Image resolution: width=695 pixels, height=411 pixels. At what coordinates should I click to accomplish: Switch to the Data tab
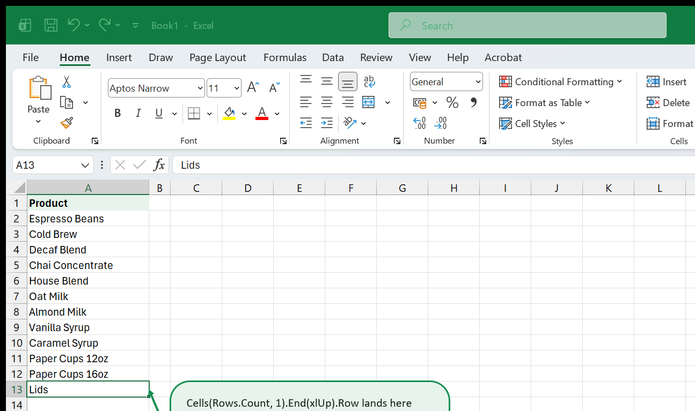pos(333,57)
